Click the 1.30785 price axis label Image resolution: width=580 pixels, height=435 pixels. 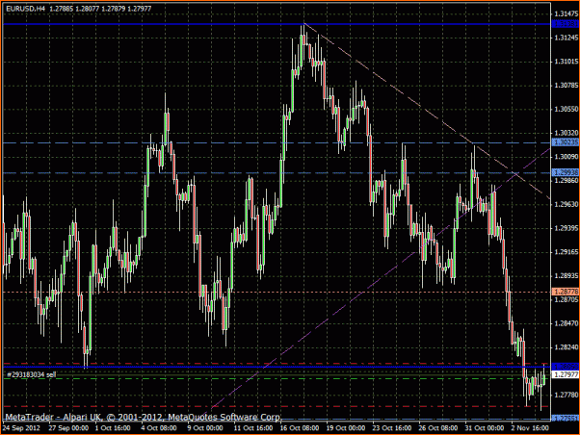click(x=566, y=86)
